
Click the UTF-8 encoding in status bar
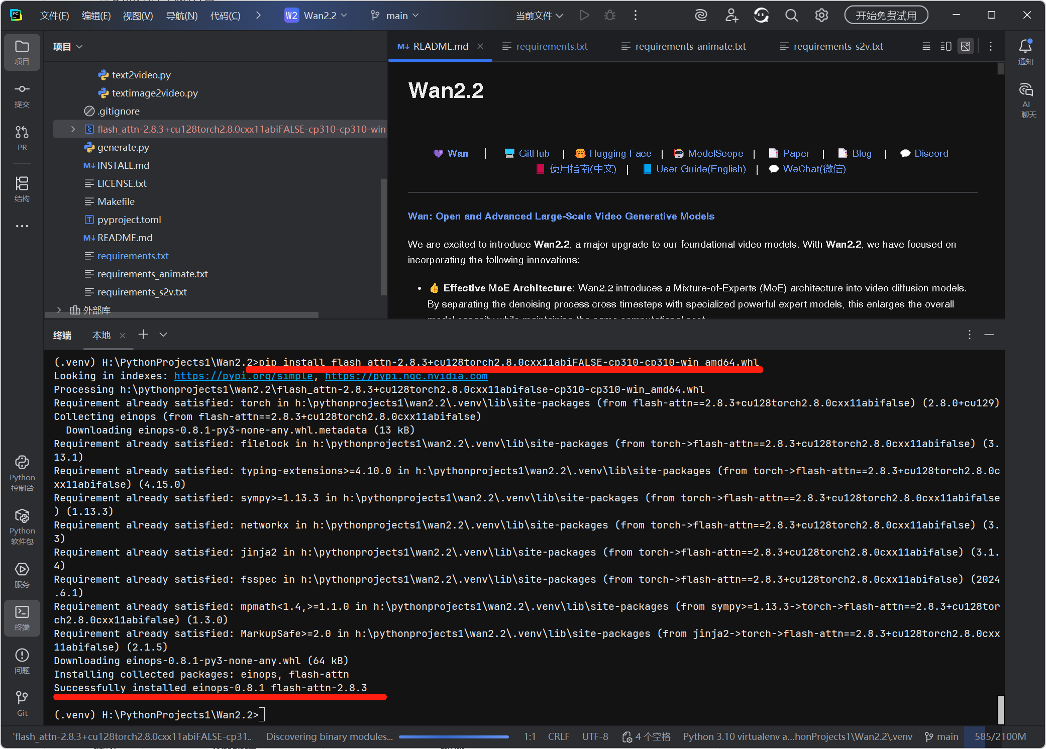(595, 736)
